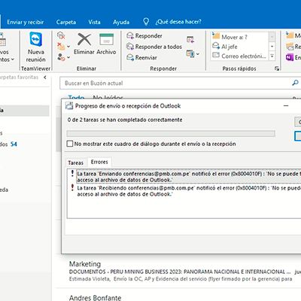Select the first error exclamation icon
Screen dimensions: 301x301
(72, 173)
